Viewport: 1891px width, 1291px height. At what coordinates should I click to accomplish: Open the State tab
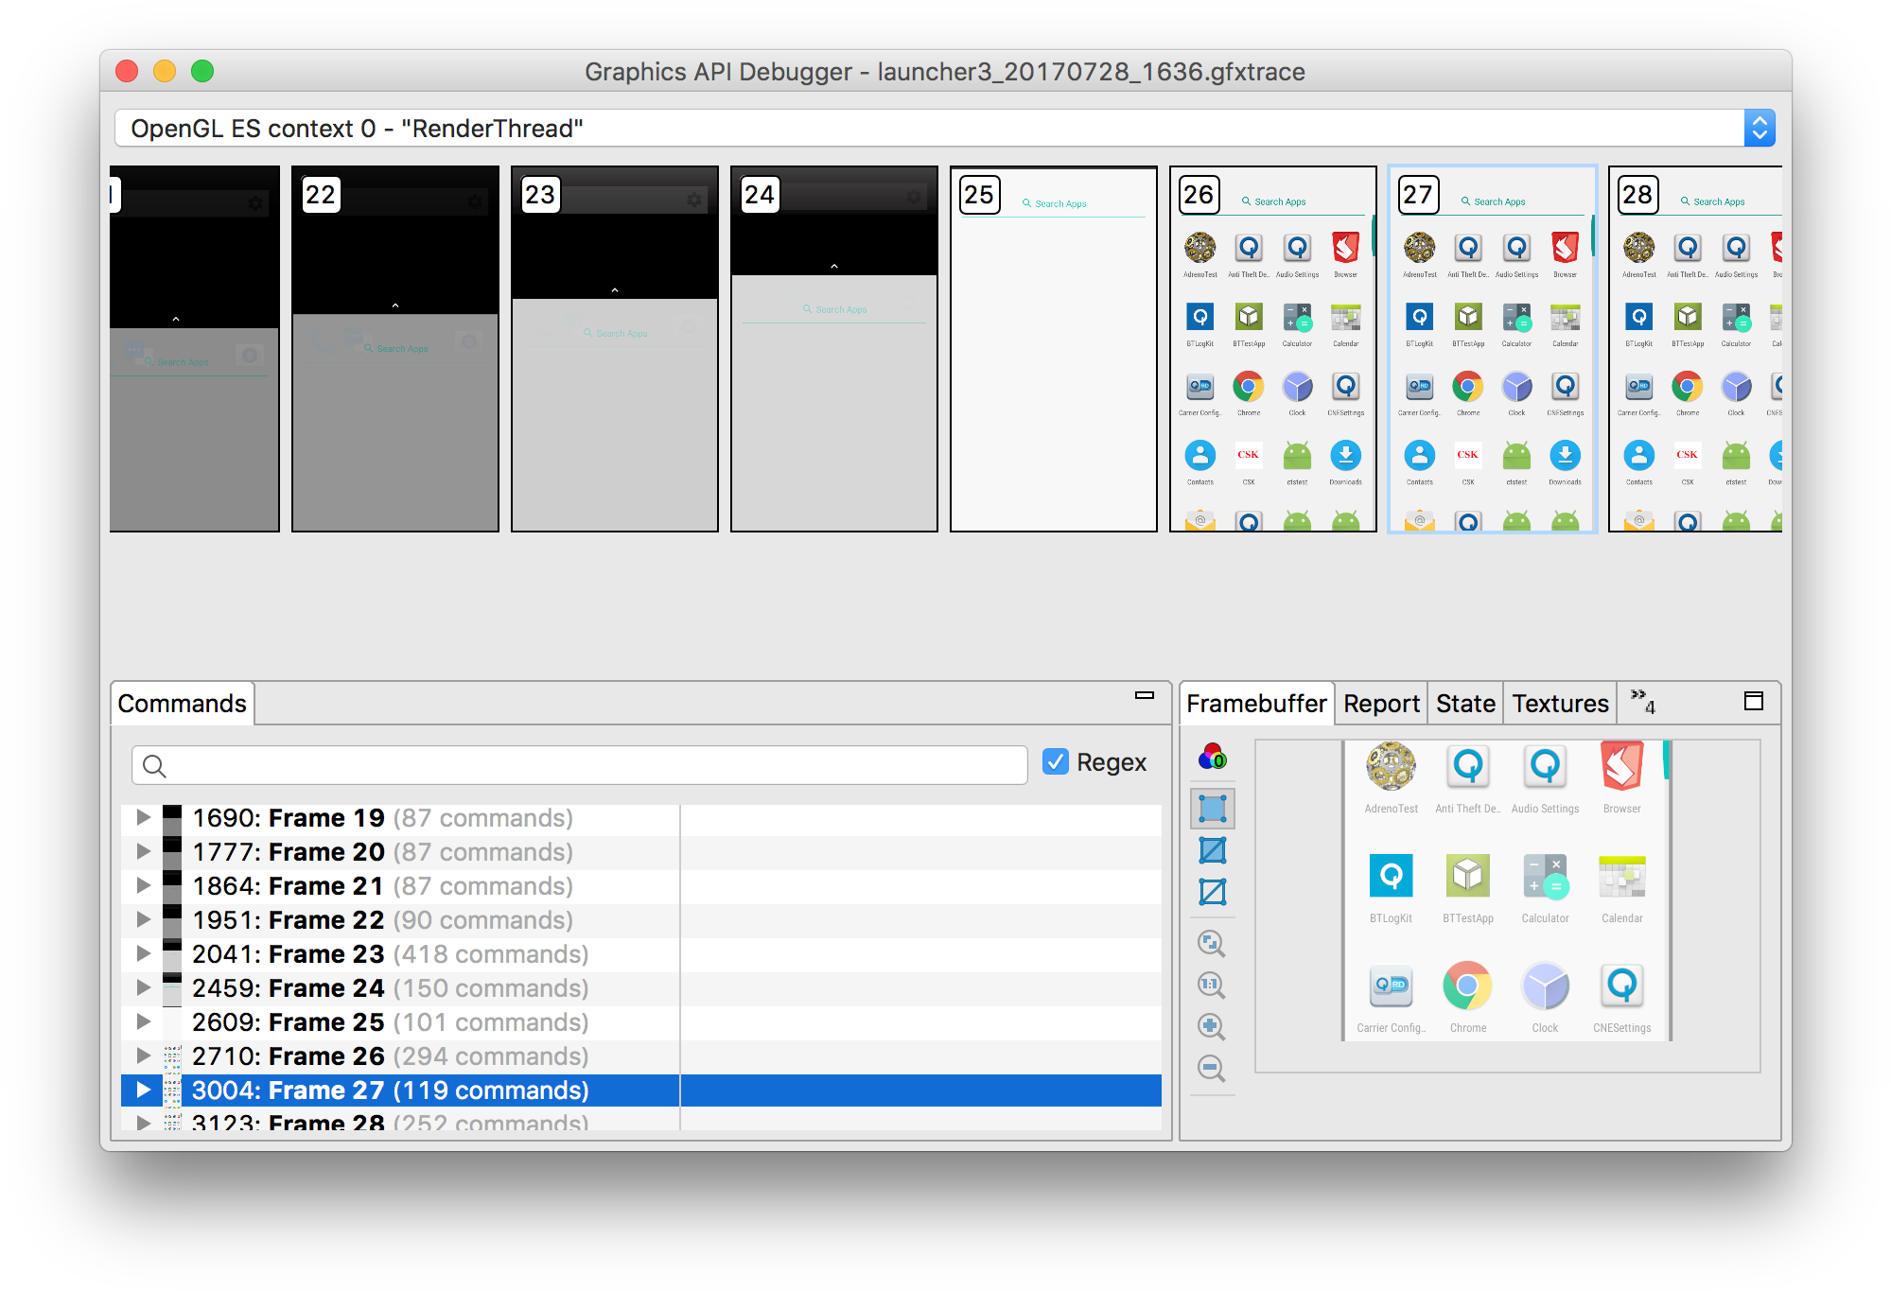[x=1464, y=703]
